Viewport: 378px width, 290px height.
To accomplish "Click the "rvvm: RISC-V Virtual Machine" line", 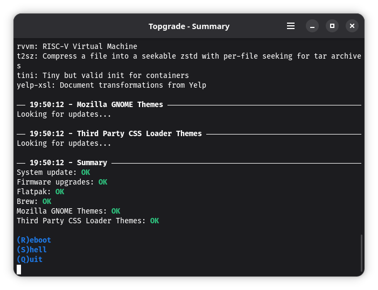I will point(77,46).
